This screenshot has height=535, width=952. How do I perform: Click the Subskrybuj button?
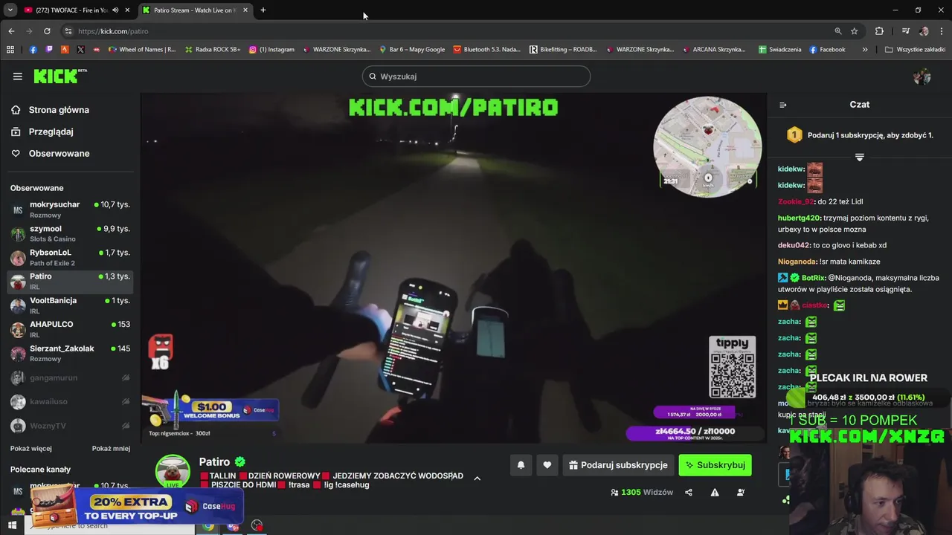[x=715, y=465]
